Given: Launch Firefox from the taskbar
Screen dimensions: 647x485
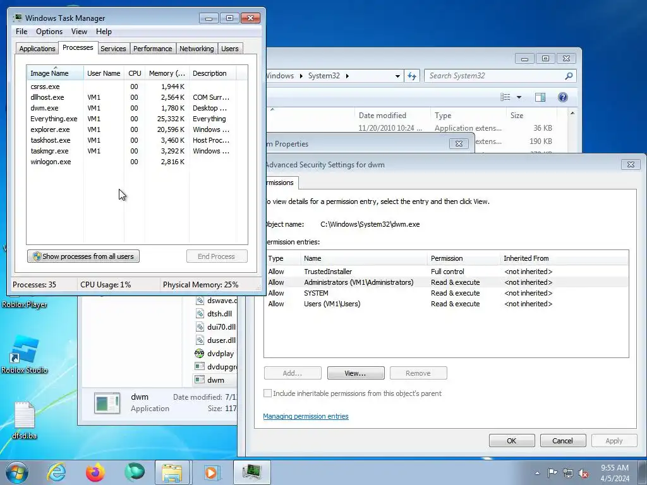Looking at the screenshot, I should click(95, 472).
